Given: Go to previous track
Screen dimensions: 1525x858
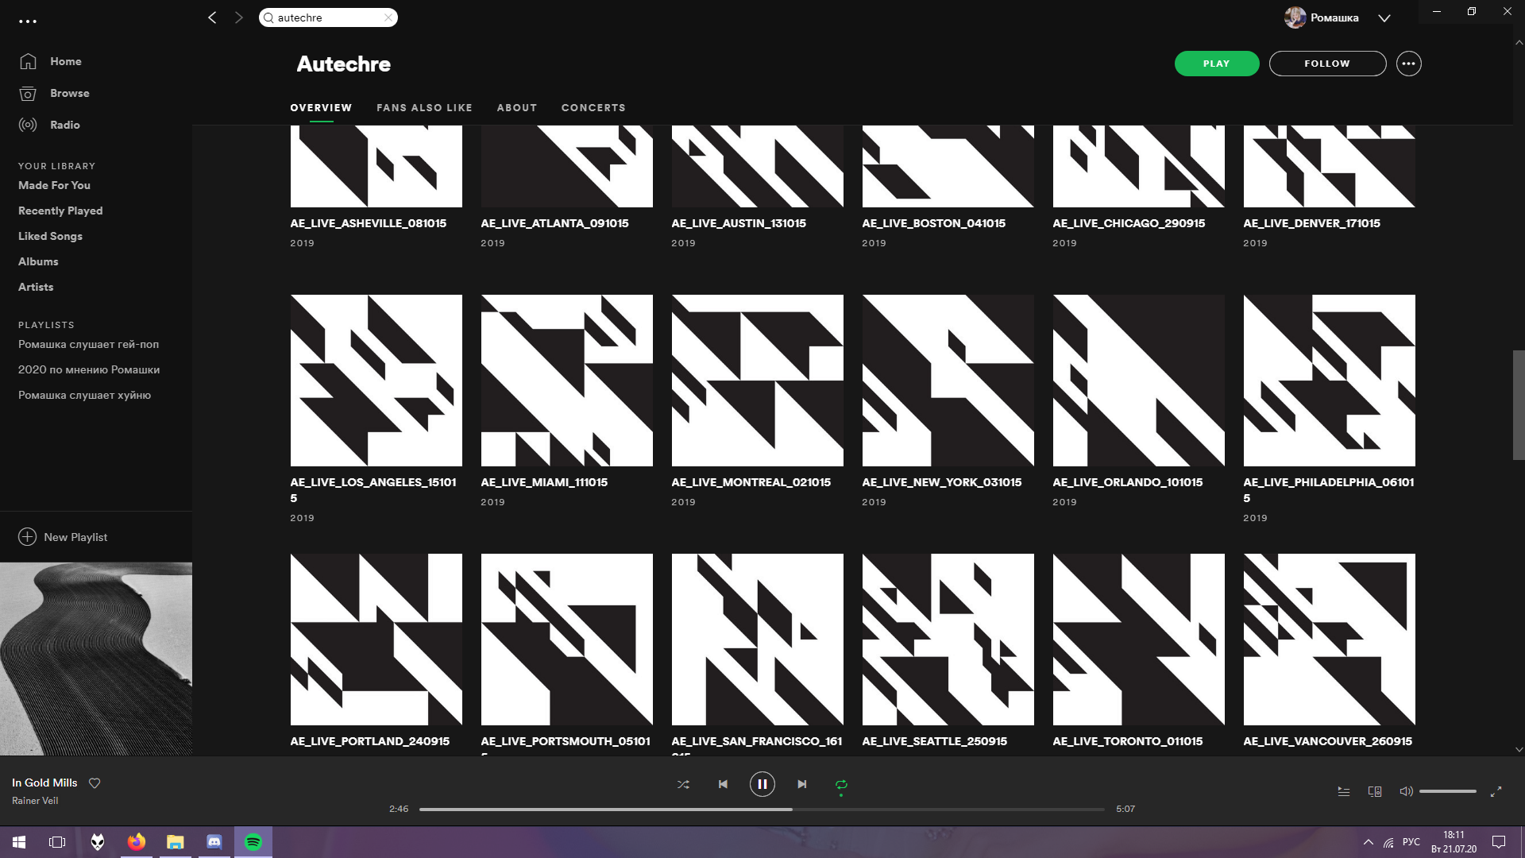Looking at the screenshot, I should click(723, 784).
